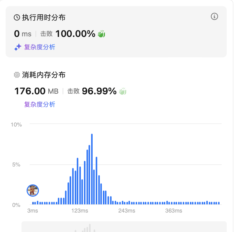Image resolution: width=238 pixels, height=232 pixels.
Task: Click the 123ms axis label
Action: [80, 211]
